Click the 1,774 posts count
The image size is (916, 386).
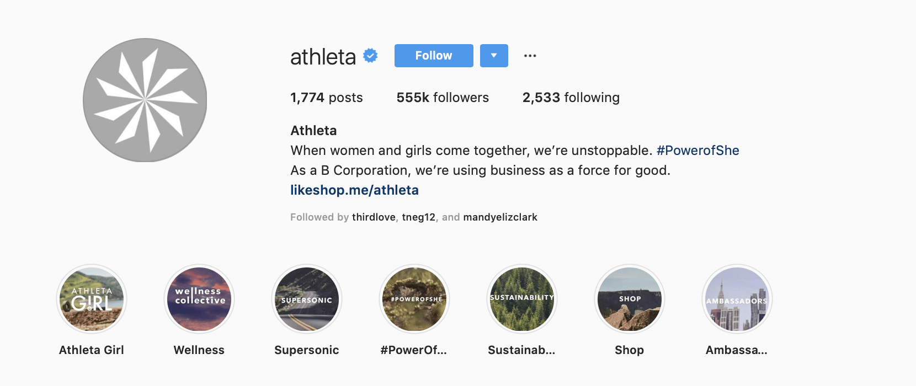(327, 98)
